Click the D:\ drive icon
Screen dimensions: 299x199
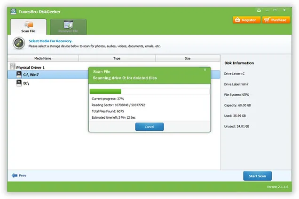pos(19,83)
